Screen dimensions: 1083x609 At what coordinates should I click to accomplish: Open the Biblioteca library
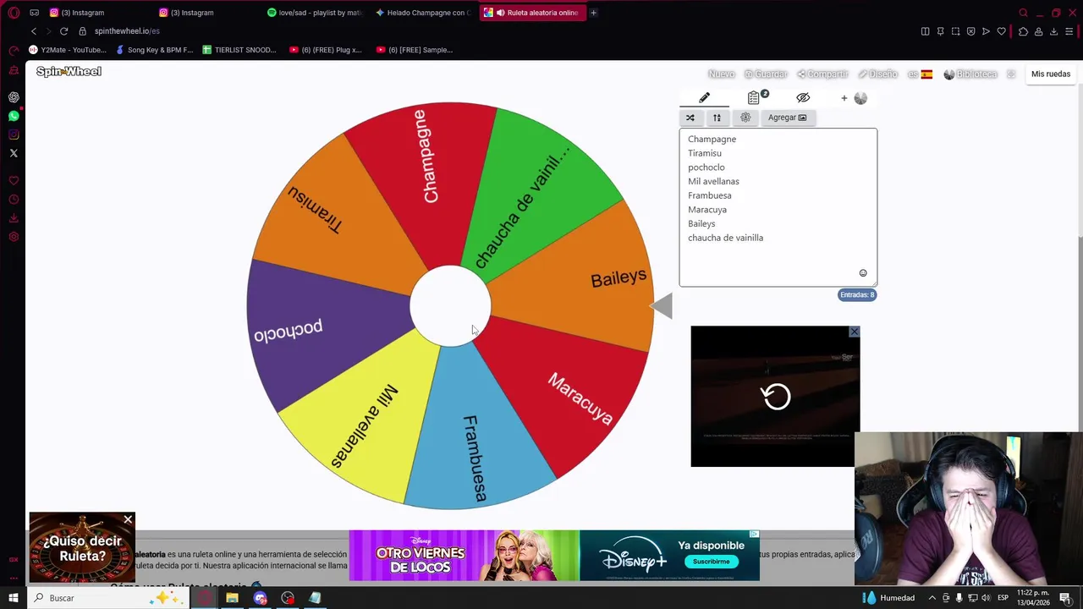(x=970, y=74)
